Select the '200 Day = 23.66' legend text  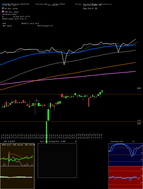point(11,12)
